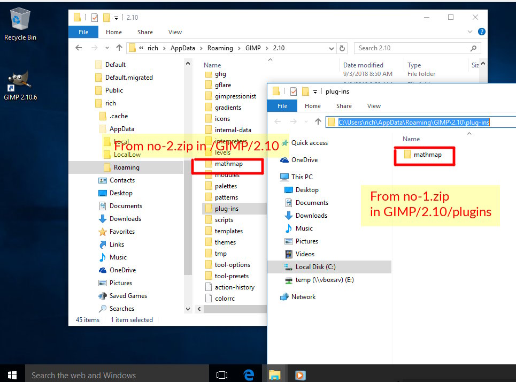Screen dimensions: 516x382
Task: Open Share tab in 2.10 window
Action: pyautogui.click(x=145, y=32)
